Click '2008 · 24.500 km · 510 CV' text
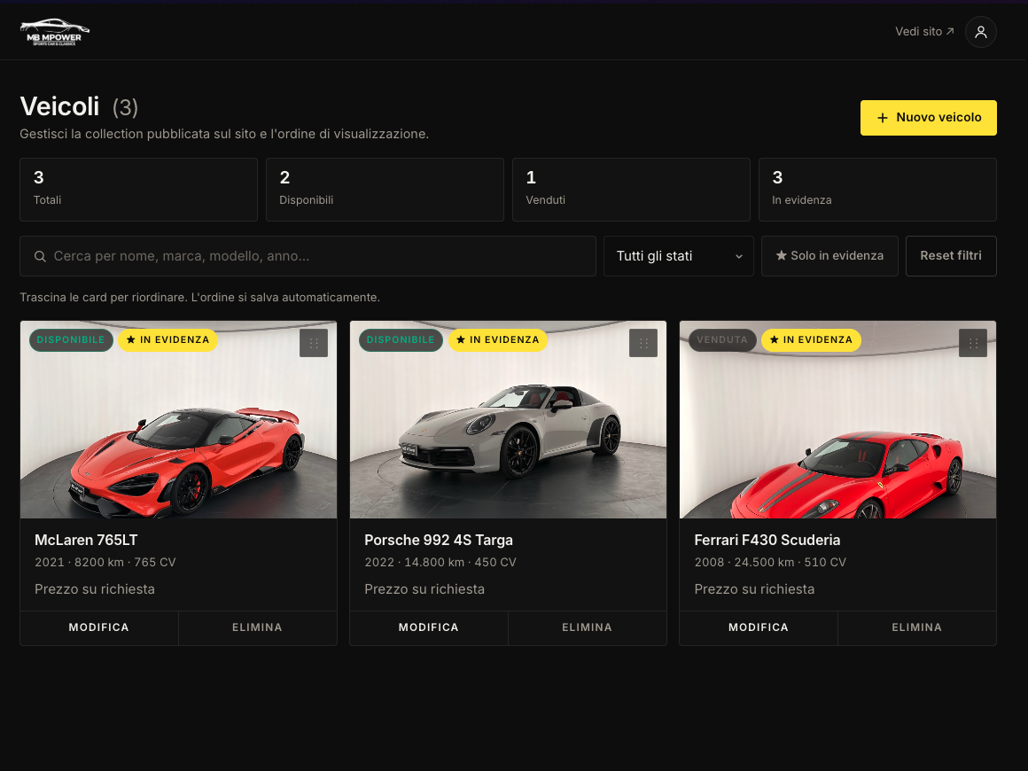Screen dimensions: 1028x771 click(x=770, y=563)
